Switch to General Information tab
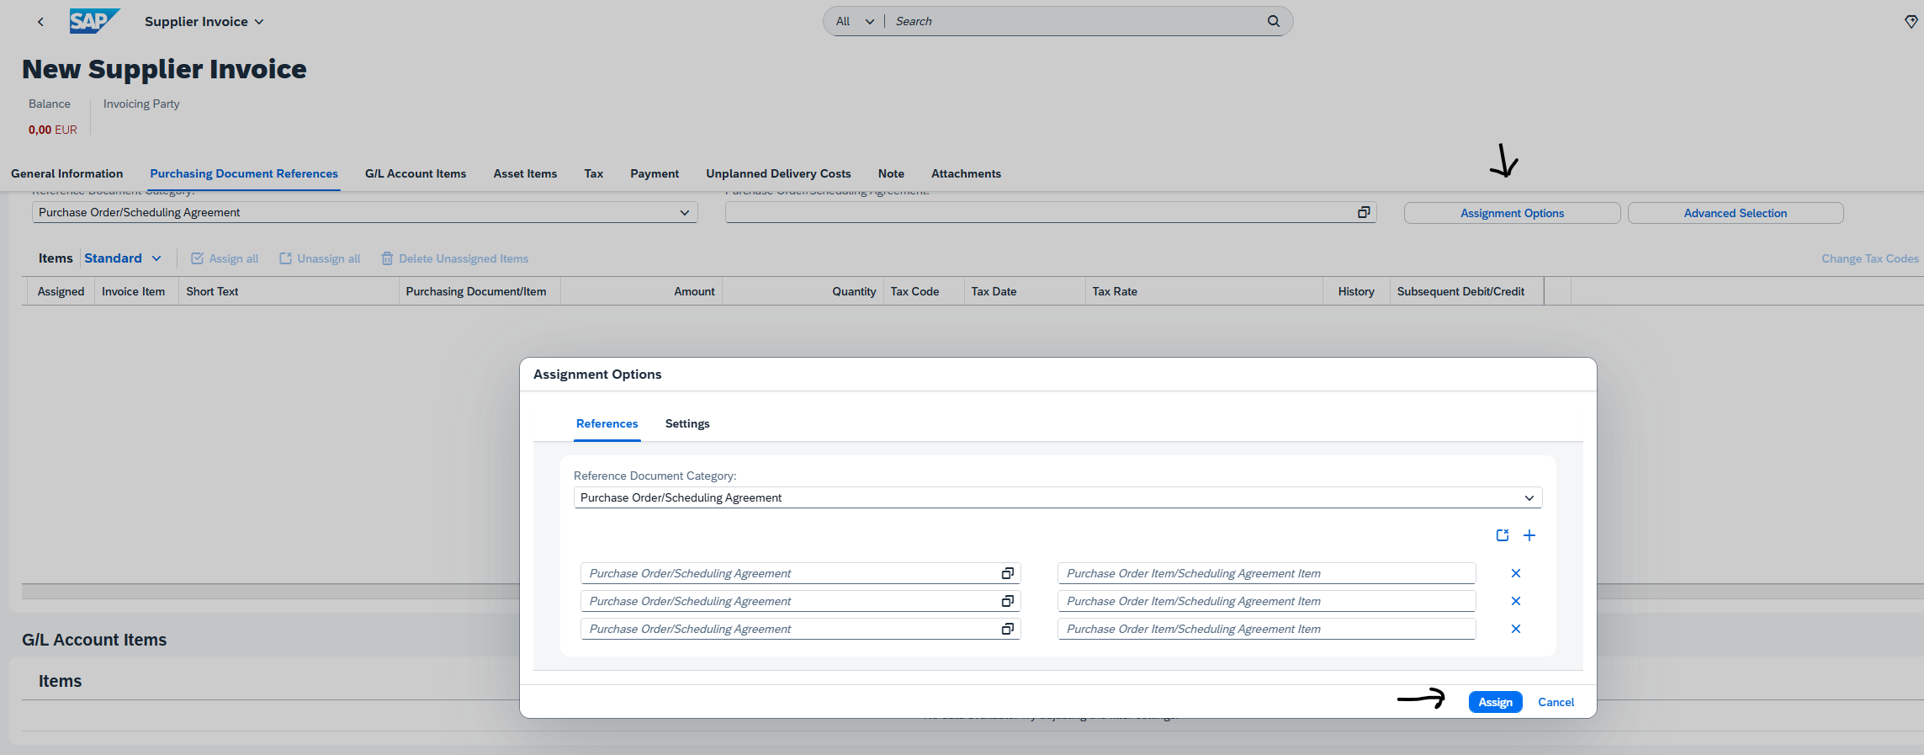This screenshot has height=755, width=1924. pyautogui.click(x=67, y=173)
